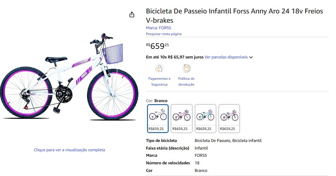
Task: Select the black bicycle color variant
Action: pyautogui.click(x=229, y=118)
